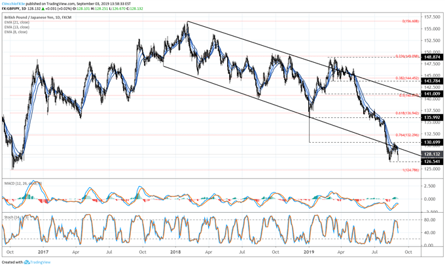
Task: Click the 80.00 Stochastic axis value
Action: click(430, 220)
